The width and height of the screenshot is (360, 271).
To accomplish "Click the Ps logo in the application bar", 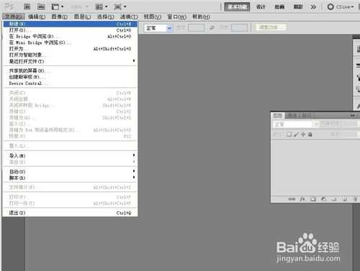I will (x=9, y=6).
